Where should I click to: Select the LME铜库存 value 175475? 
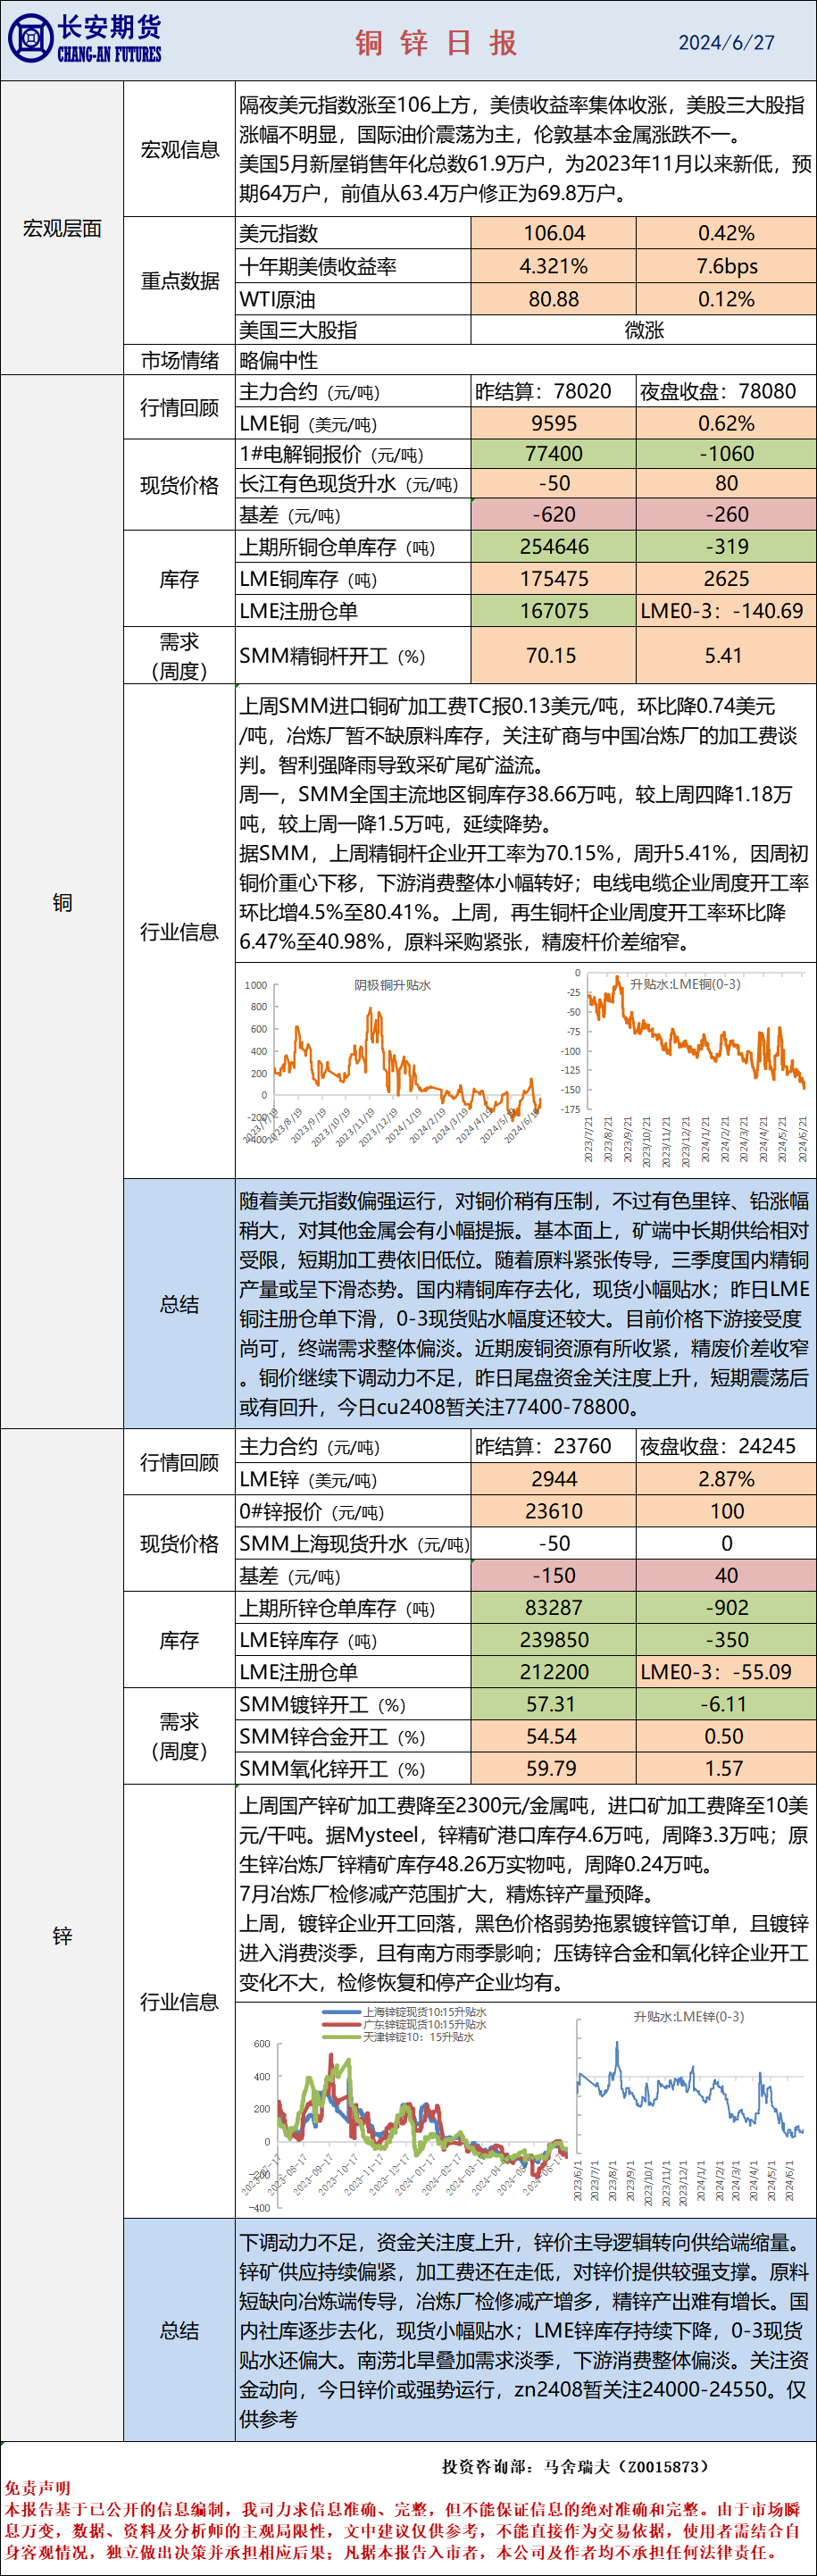554,579
